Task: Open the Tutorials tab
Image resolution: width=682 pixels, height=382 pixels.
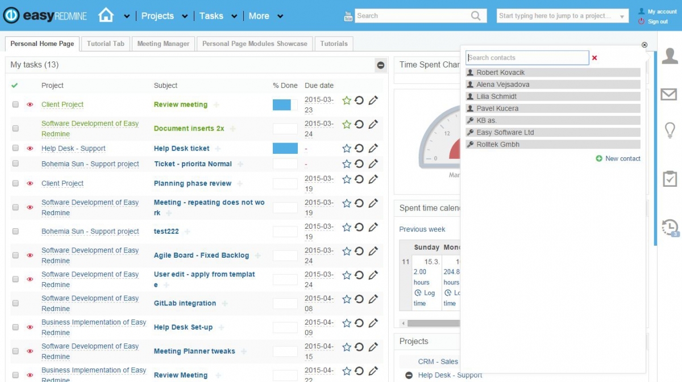Action: click(334, 44)
